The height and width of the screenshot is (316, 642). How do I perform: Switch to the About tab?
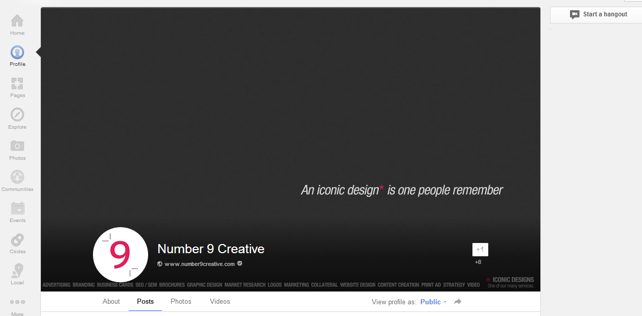tap(111, 302)
